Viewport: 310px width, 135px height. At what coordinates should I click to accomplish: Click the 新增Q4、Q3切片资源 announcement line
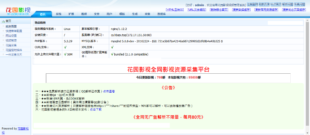click(x=55, y=95)
